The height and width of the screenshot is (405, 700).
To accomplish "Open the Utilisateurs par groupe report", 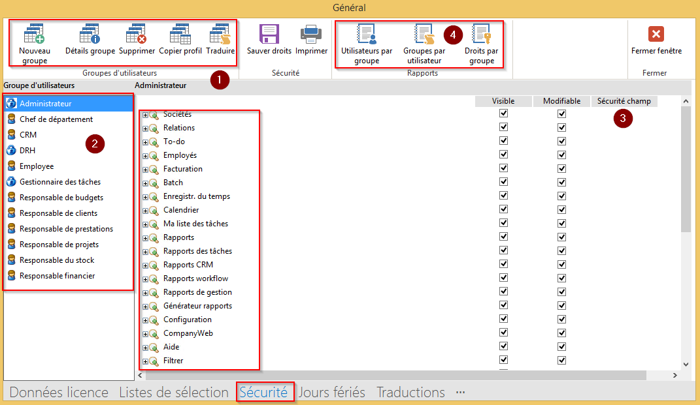I will coord(367,35).
